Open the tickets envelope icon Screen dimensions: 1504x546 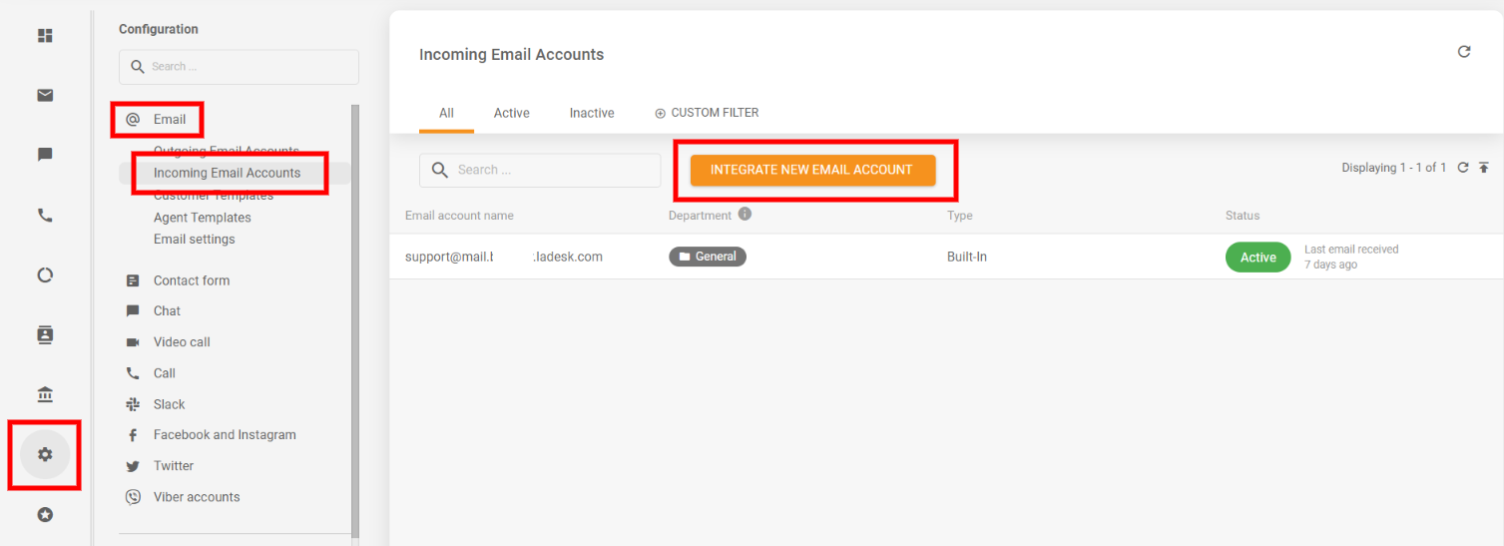45,96
